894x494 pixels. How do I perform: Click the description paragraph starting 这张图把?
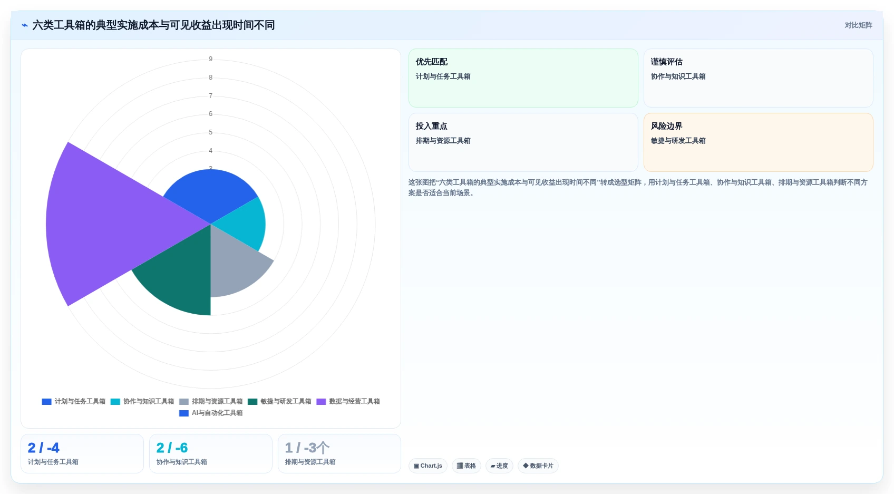[x=638, y=188]
